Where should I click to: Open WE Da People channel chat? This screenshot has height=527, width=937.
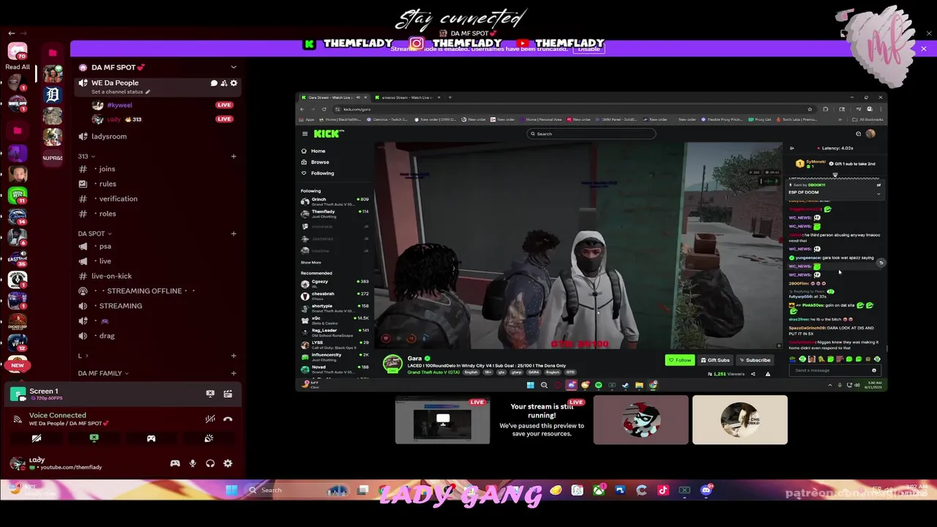[x=214, y=83]
